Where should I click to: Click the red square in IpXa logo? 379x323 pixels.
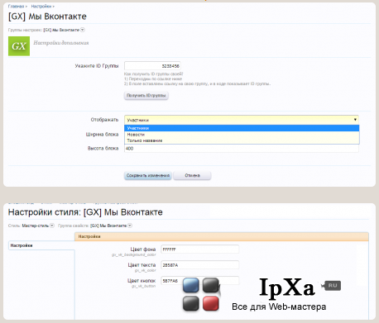[x=211, y=303]
